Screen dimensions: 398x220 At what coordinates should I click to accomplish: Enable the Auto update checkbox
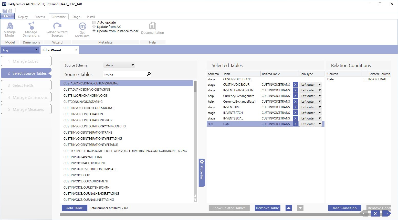pyautogui.click(x=94, y=23)
